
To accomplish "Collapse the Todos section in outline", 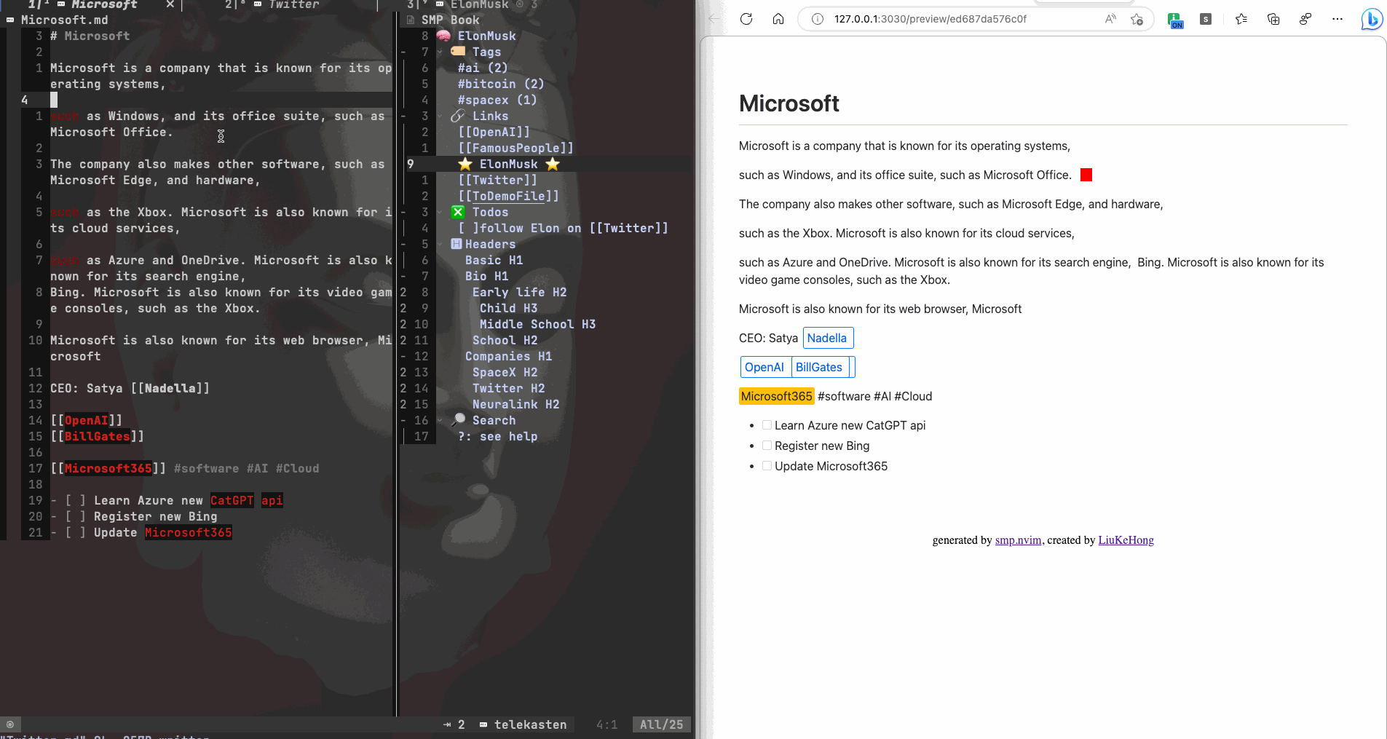I will coord(440,212).
